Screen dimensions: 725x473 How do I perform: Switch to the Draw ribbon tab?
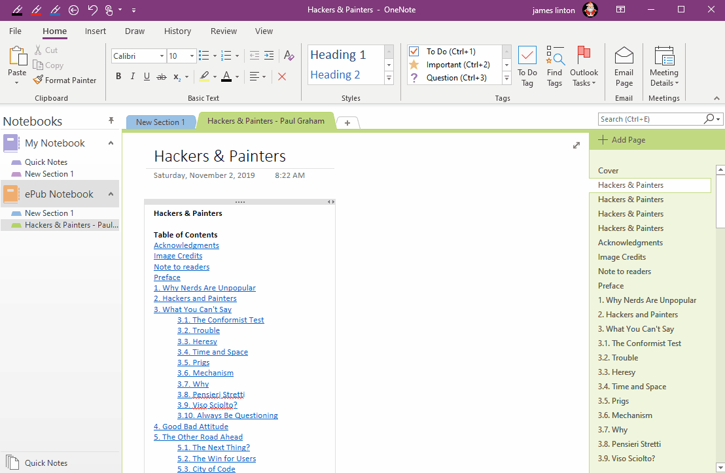pos(134,31)
